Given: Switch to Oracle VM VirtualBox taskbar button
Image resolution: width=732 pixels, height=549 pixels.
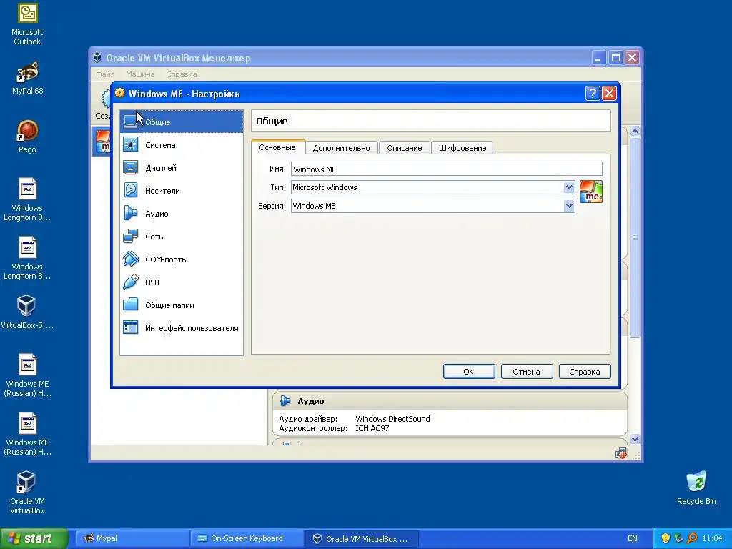Looking at the screenshot, I should click(362, 538).
